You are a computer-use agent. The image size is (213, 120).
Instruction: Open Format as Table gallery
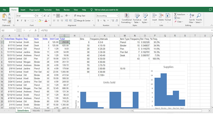[x=137, y=18]
